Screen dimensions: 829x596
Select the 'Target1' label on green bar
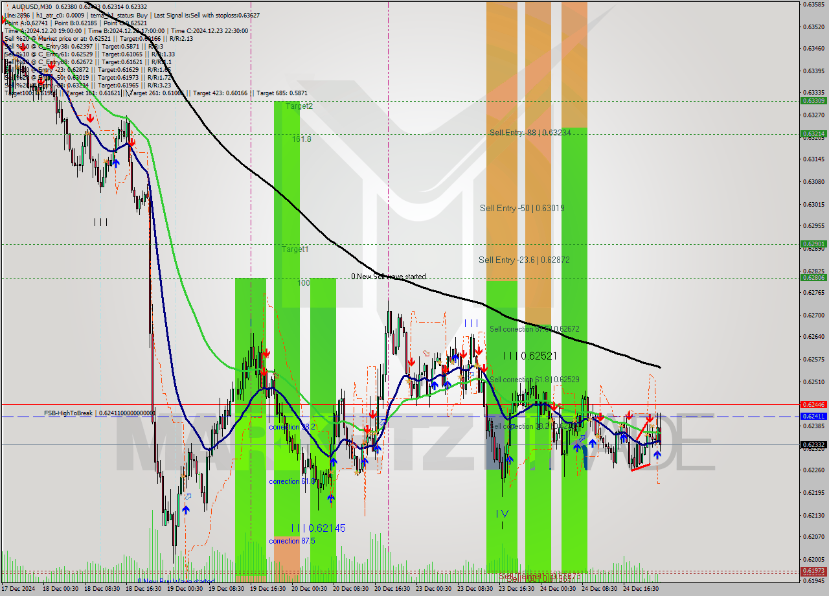coord(295,249)
